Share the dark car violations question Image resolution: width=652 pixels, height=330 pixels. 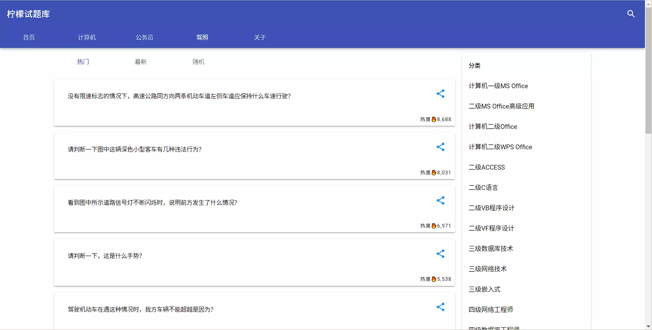point(440,147)
